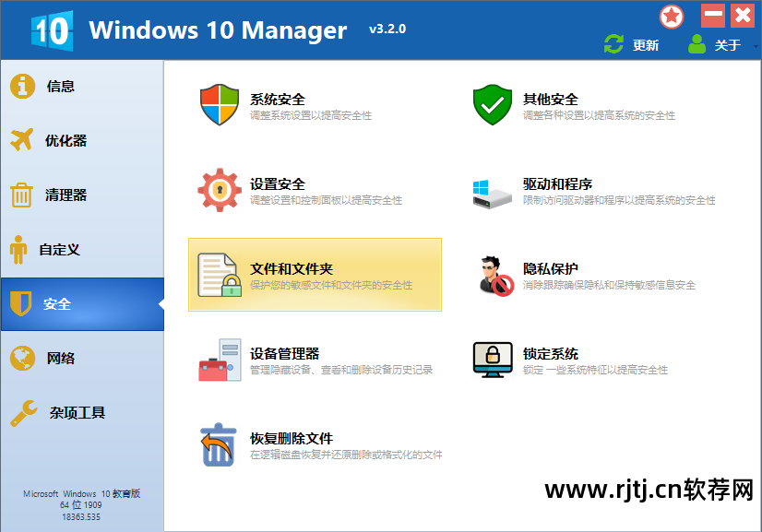Open 锁定系统 locked monitor icon
Screen dimensions: 762x532
[493, 360]
